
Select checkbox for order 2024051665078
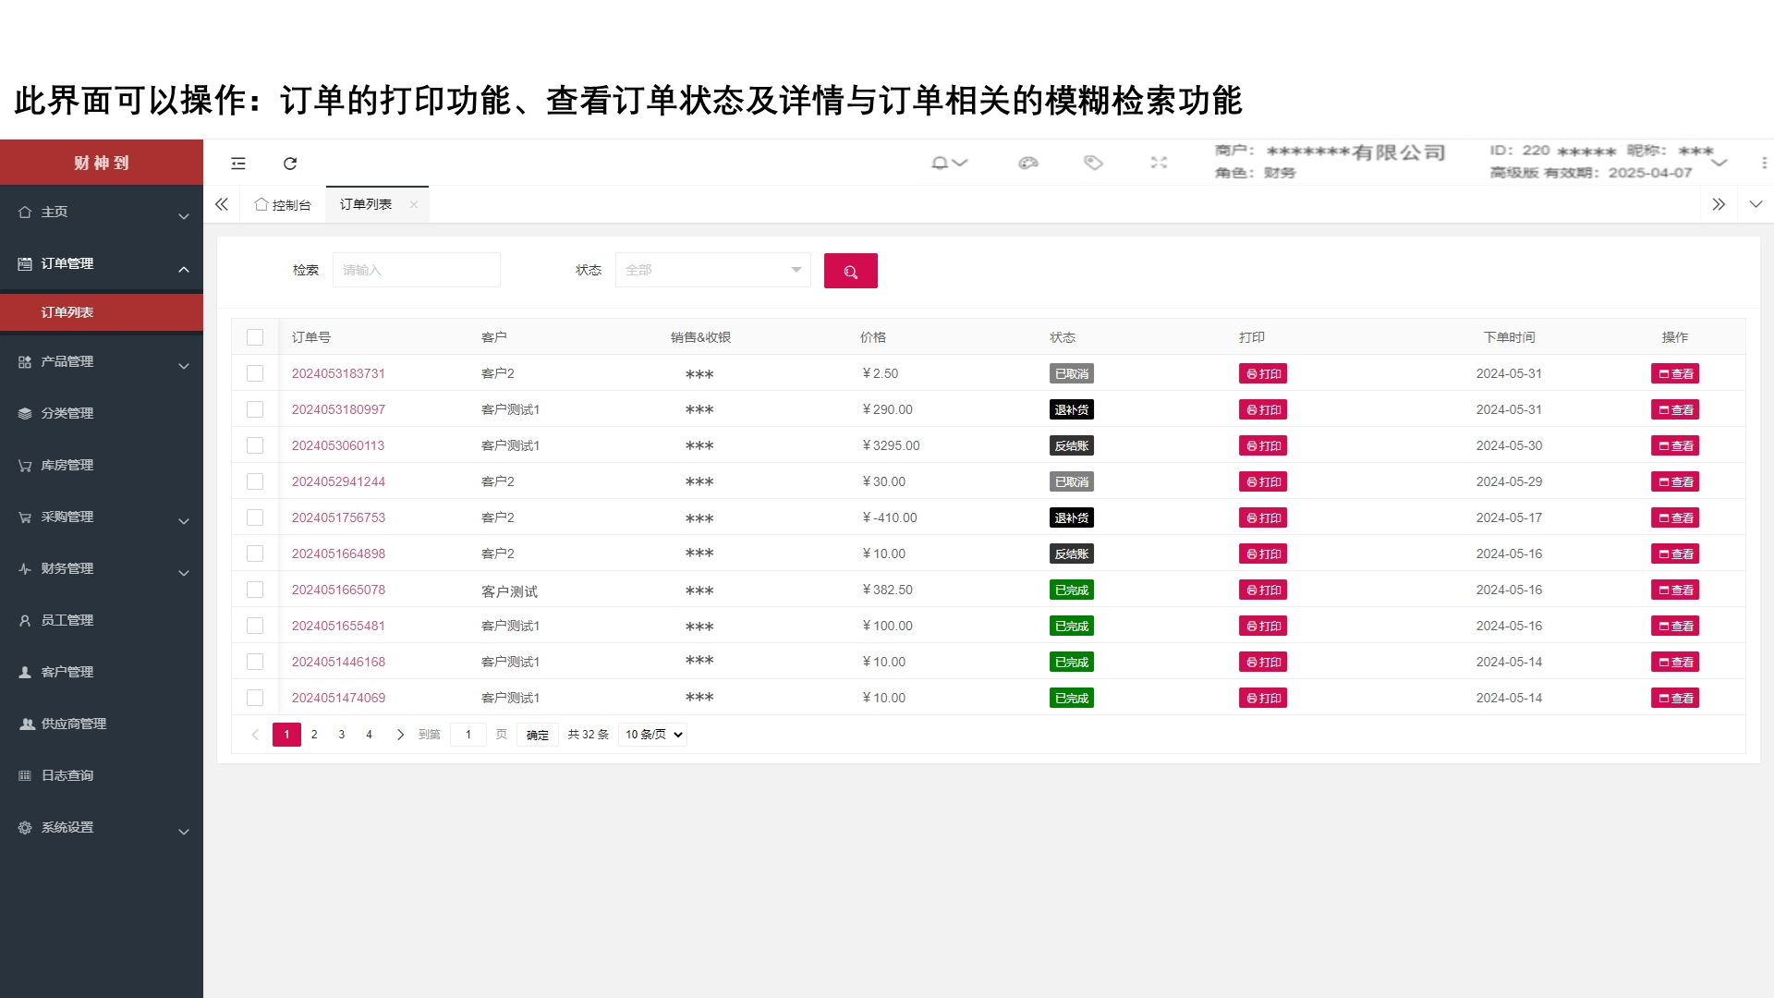[x=255, y=590]
